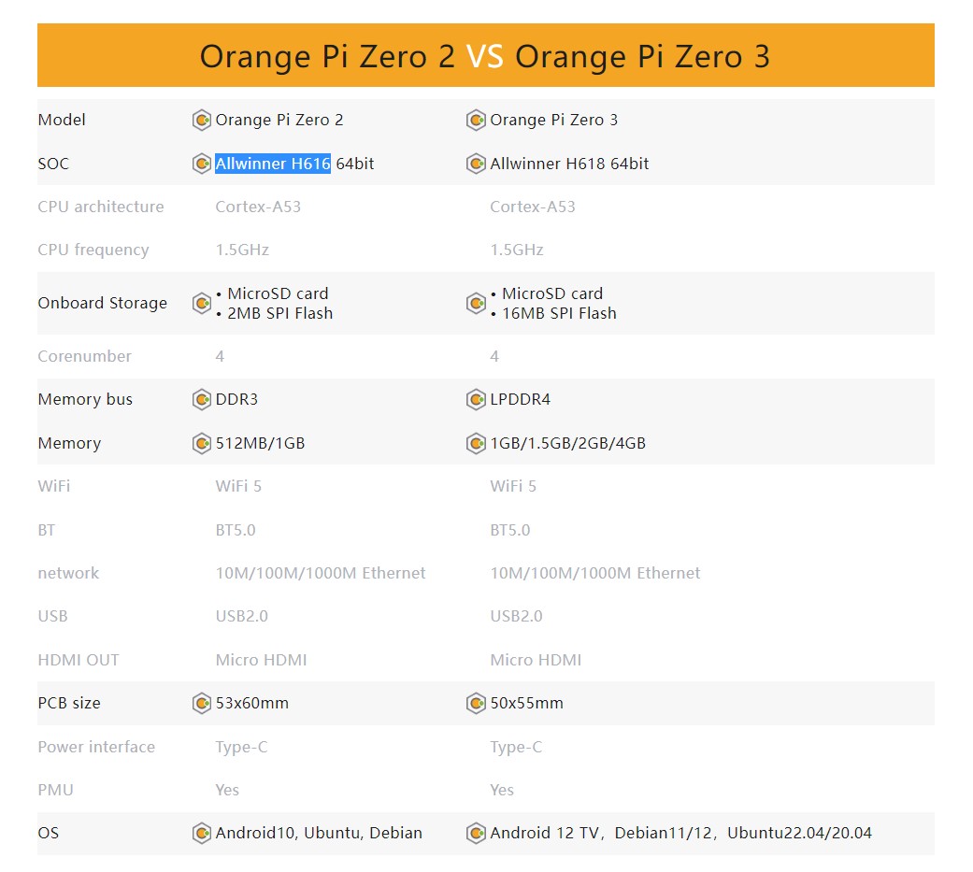
Task: Click the icon beside 1GB/1.5GB/2GB/4GB memory
Action: tap(476, 444)
